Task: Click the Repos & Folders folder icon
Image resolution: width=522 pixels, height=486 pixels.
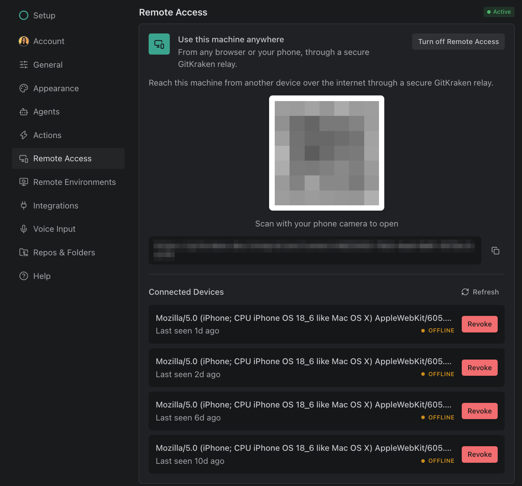Action: click(24, 253)
